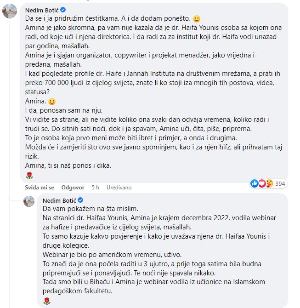Click the blue verified badge on top comment
Image resolution: width=300 pixels, height=308 pixels.
coord(63,10)
